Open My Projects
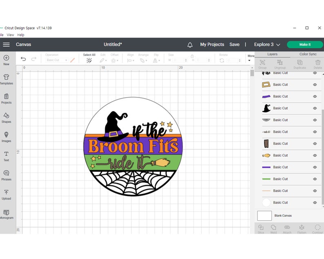Viewport: 324px width, 259px height. [x=212, y=44]
